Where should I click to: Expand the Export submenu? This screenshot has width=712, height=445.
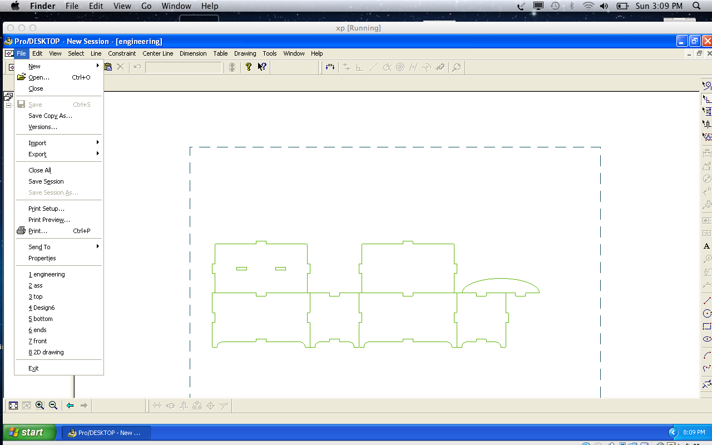(59, 154)
